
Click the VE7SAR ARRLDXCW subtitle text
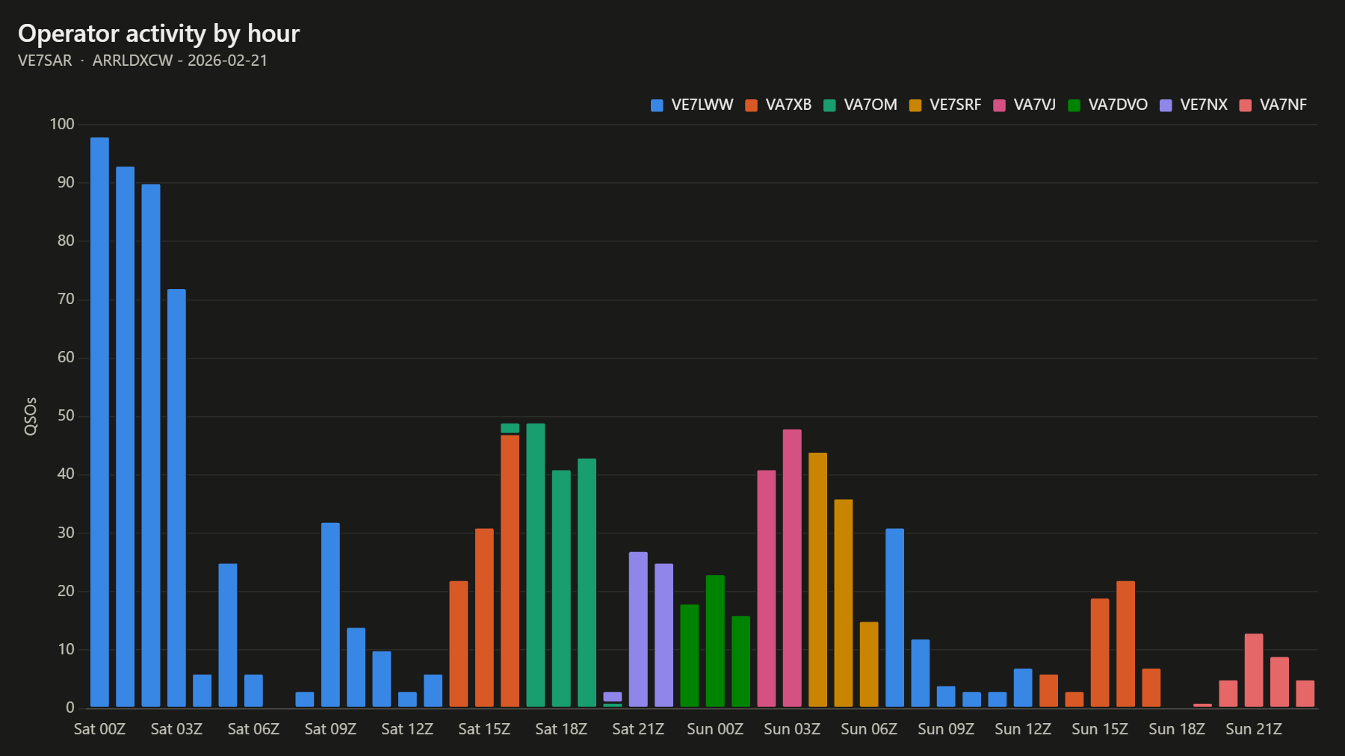[x=143, y=61]
